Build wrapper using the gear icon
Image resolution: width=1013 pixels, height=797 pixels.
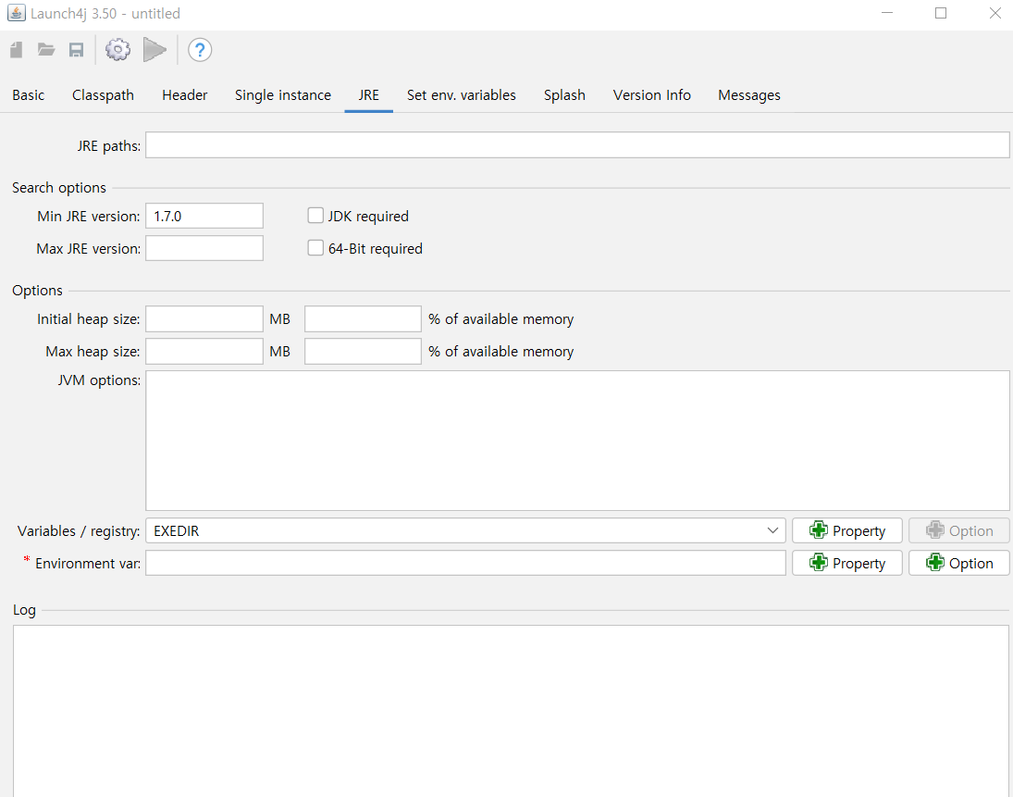(x=117, y=50)
